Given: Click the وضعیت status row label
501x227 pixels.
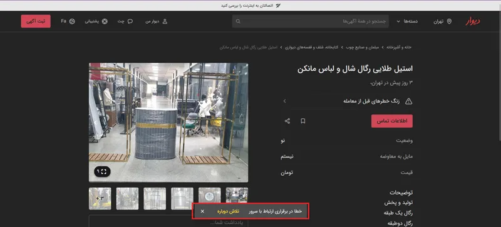Looking at the screenshot, I should [405, 141].
